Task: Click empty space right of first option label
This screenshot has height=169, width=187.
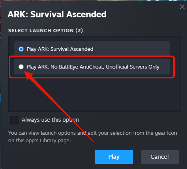Action: (x=131, y=49)
